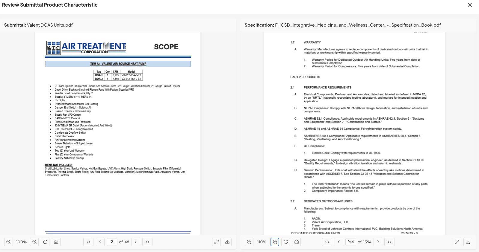The width and height of the screenshot is (479, 252).
Task: Close the Review Submittal dialog
Action: coord(470,5)
